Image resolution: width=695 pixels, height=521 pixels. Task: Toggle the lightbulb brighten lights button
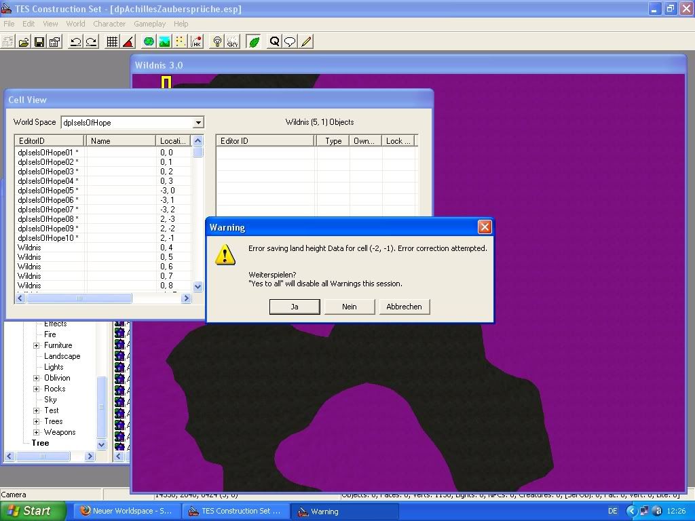click(x=217, y=41)
